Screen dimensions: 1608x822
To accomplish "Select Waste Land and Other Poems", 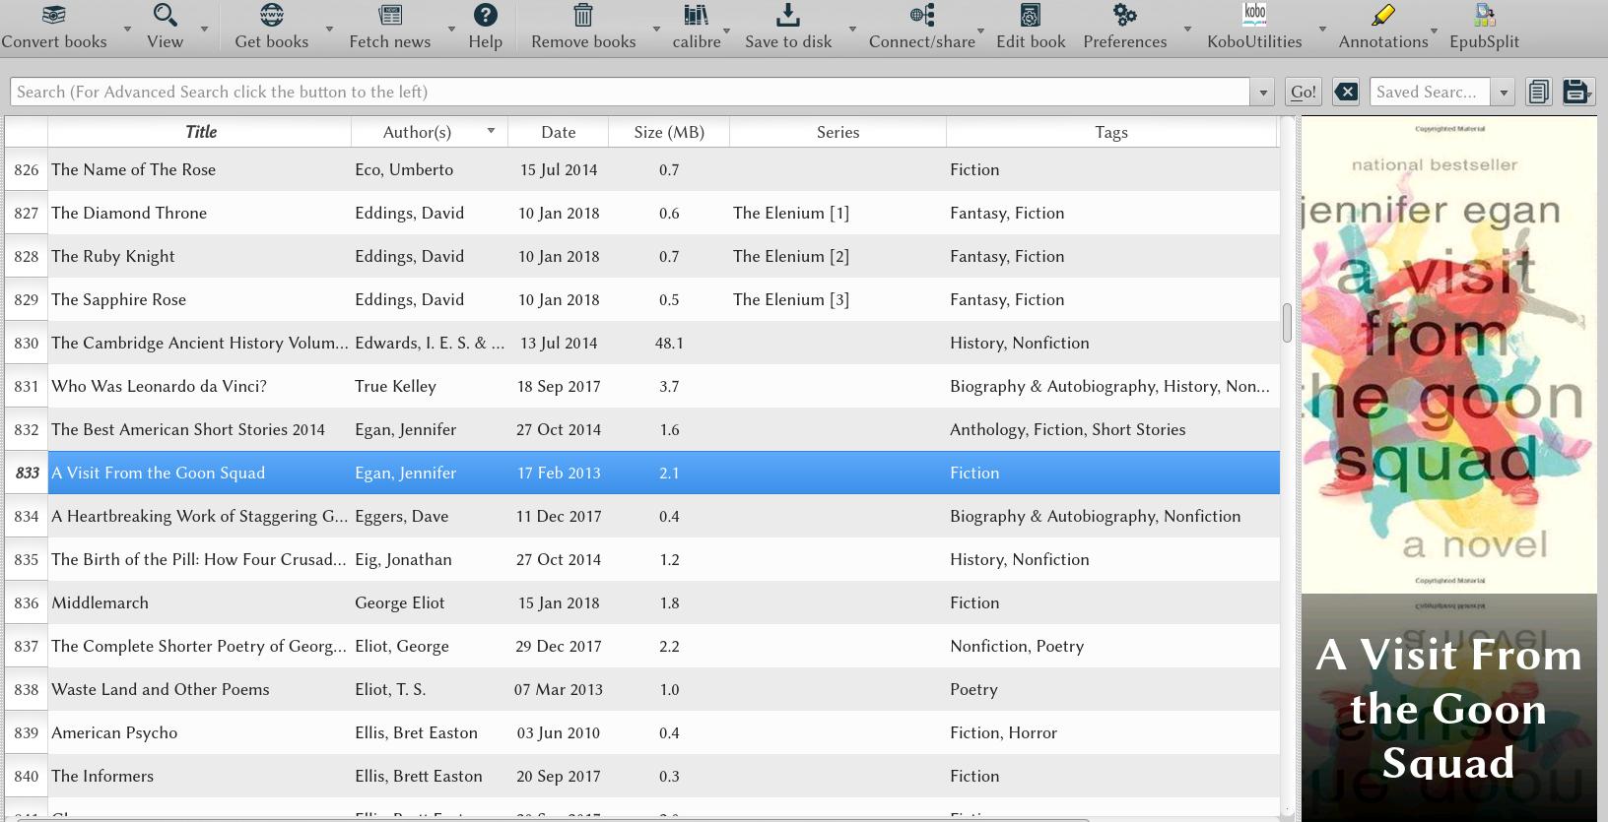I will (161, 689).
